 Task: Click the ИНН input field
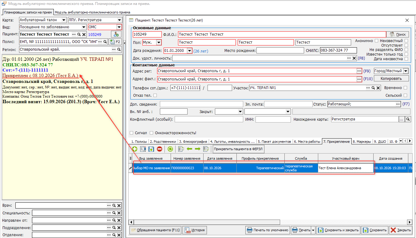tap(273, 119)
